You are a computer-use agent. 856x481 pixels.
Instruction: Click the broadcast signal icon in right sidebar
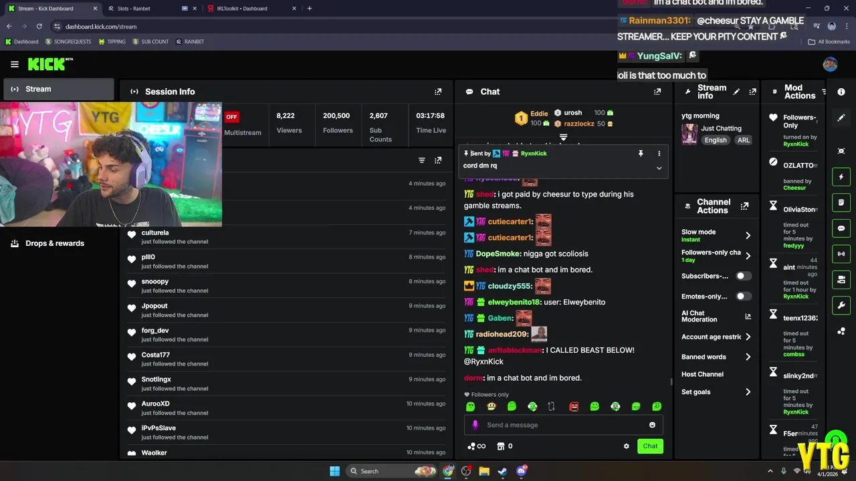(x=841, y=254)
